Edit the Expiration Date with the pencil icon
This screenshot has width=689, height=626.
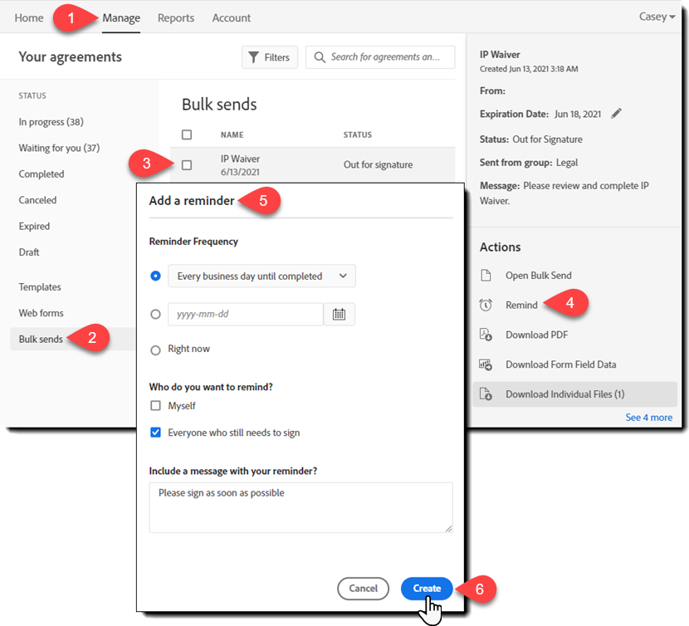(617, 114)
